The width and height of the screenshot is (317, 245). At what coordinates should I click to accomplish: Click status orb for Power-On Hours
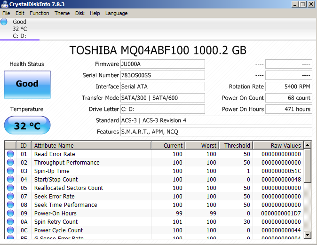[x=10, y=213]
